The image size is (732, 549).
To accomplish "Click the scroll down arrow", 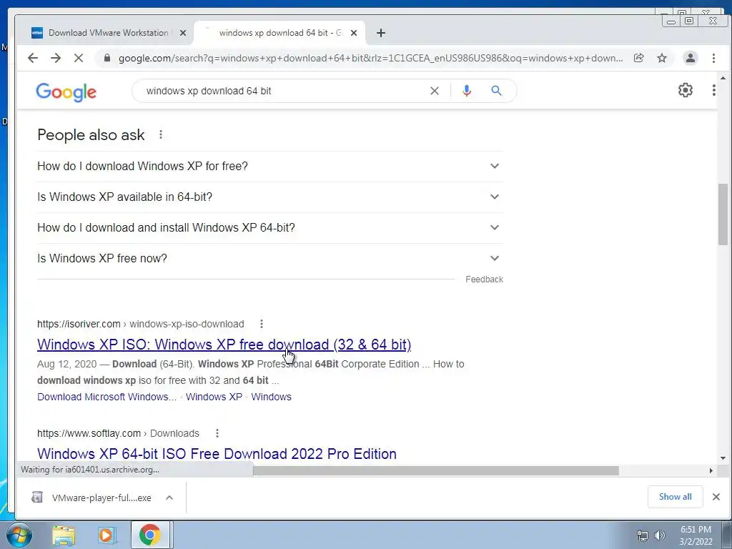I will click(x=723, y=458).
